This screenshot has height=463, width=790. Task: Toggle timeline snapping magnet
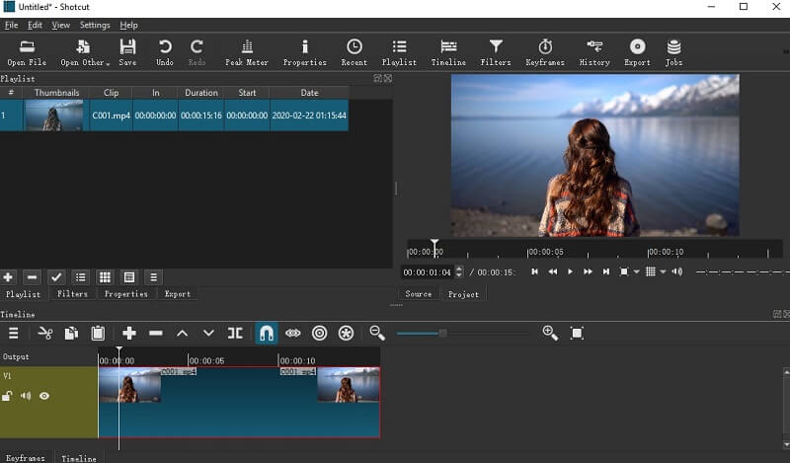pyautogui.click(x=267, y=333)
